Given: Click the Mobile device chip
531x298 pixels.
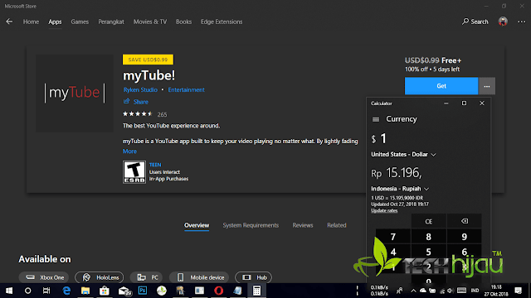Looking at the screenshot, I should click(x=199, y=277).
